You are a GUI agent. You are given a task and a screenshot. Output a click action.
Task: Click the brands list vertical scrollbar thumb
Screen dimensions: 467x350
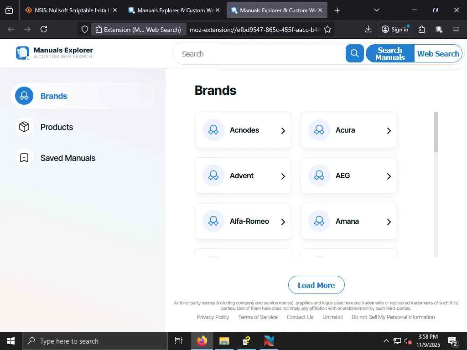coord(436,132)
